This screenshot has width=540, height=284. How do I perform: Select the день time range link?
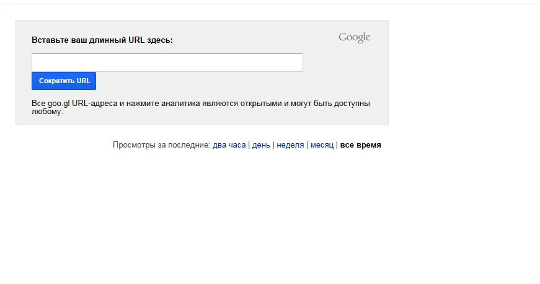point(261,145)
